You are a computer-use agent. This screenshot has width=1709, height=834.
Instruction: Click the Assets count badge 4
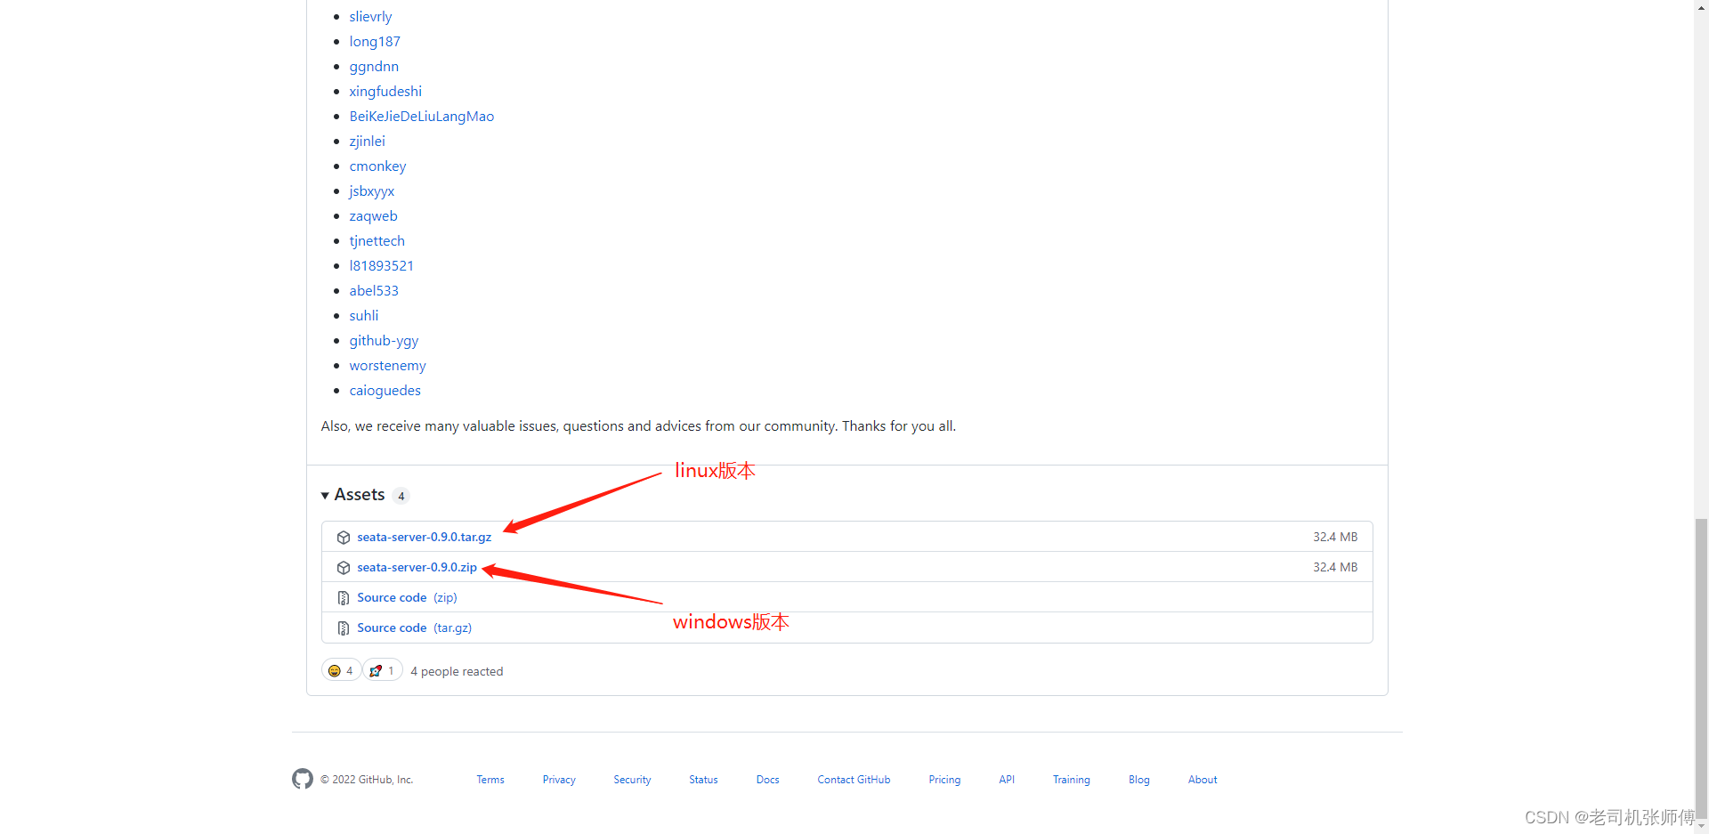(401, 496)
